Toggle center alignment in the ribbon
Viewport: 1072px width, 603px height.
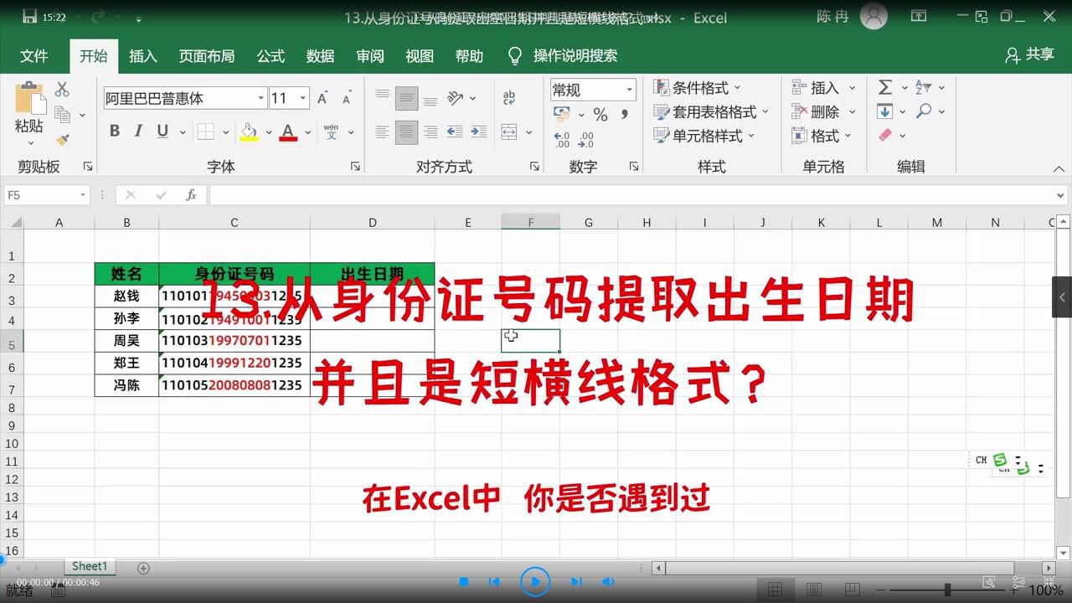(406, 132)
